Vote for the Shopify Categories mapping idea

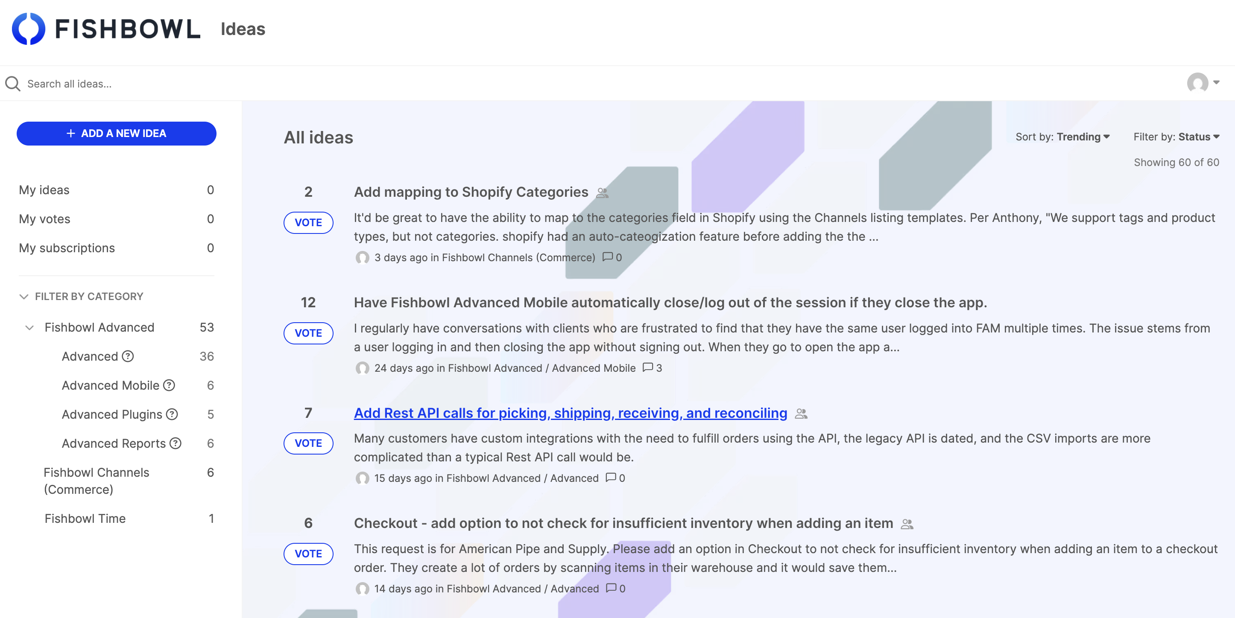pos(308,223)
